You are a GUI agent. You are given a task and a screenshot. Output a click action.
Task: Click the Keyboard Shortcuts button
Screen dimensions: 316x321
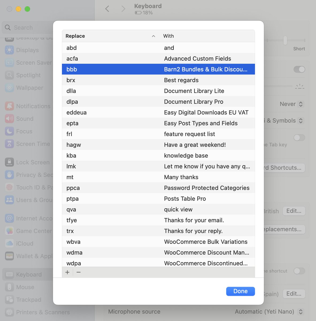pyautogui.click(x=284, y=168)
